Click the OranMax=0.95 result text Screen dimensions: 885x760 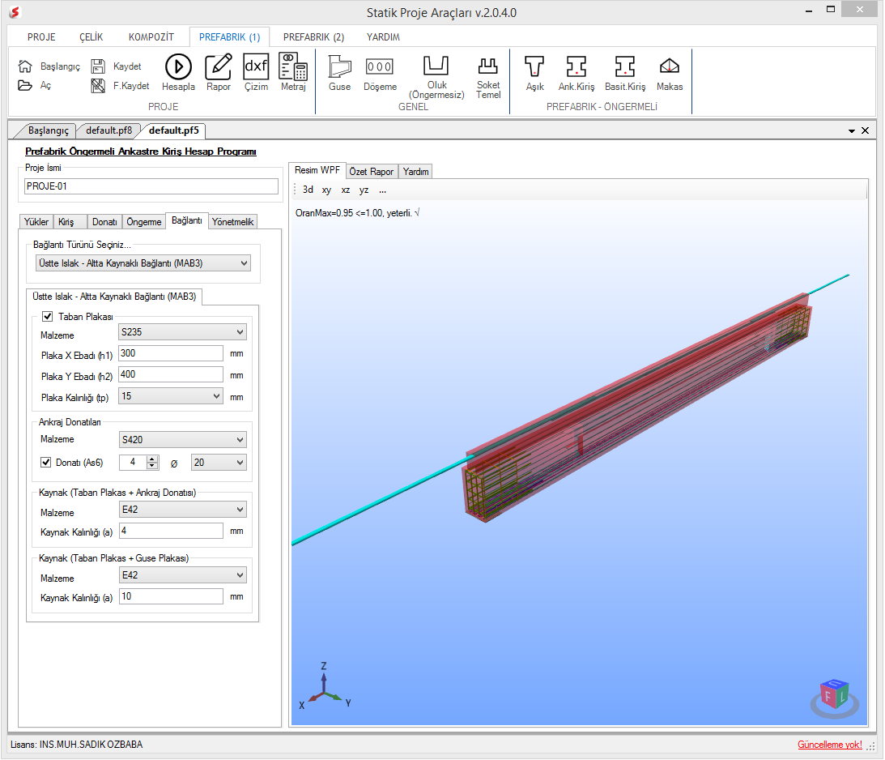pyautogui.click(x=358, y=213)
